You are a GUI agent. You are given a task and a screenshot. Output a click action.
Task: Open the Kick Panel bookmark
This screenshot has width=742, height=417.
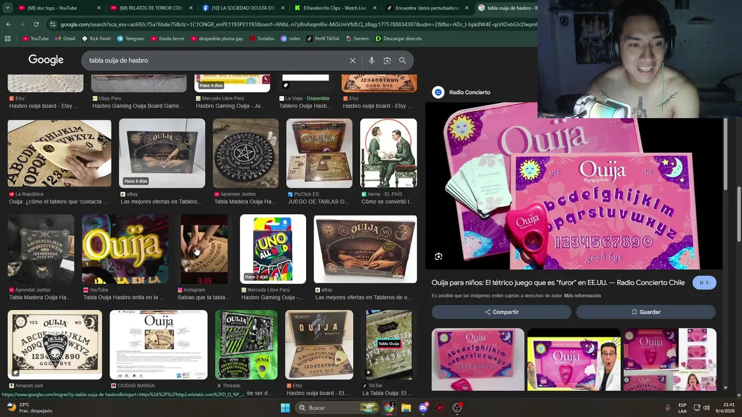coord(96,39)
